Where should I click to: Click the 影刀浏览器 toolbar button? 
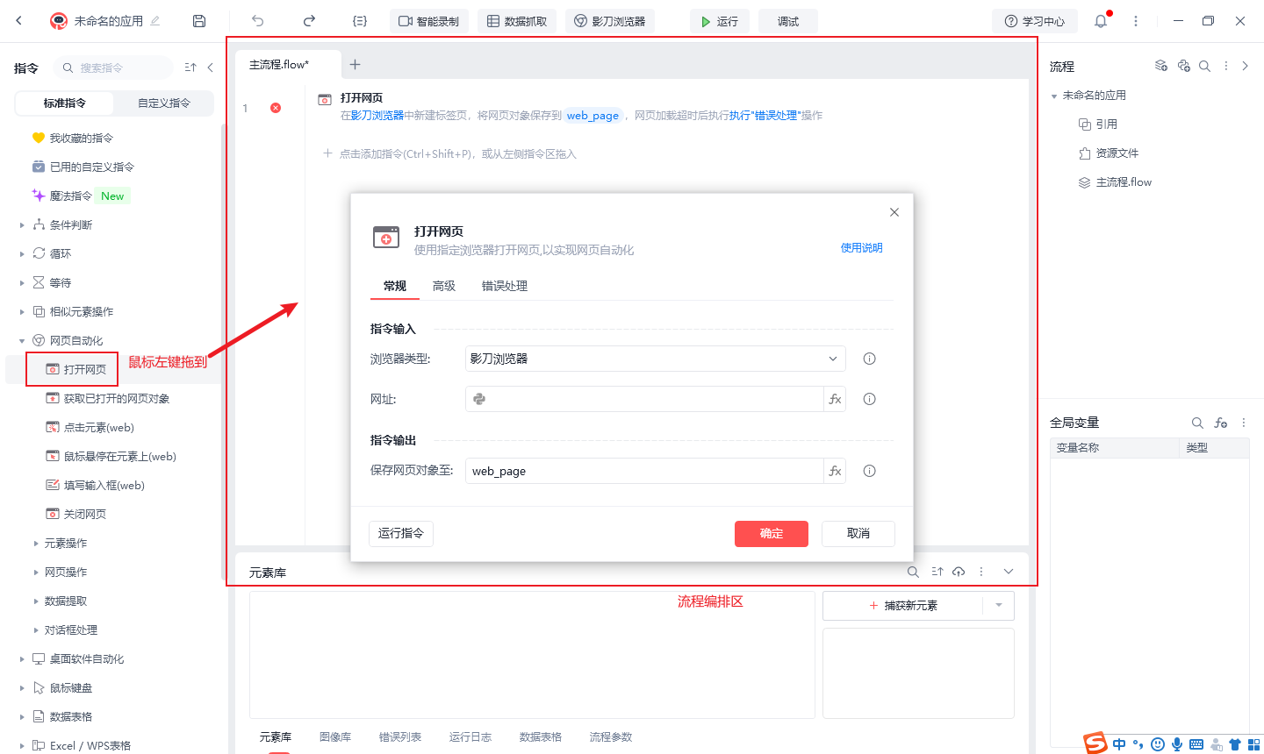[610, 21]
